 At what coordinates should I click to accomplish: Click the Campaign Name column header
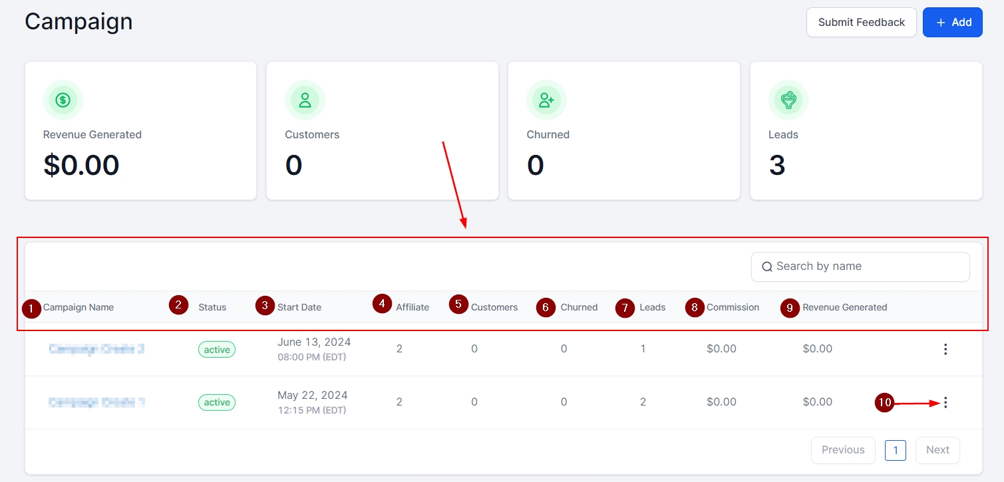click(x=79, y=307)
